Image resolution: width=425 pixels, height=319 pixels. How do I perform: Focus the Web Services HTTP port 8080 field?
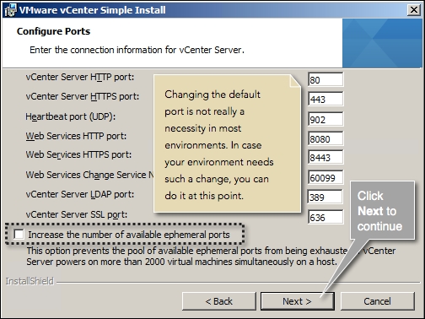(325, 138)
